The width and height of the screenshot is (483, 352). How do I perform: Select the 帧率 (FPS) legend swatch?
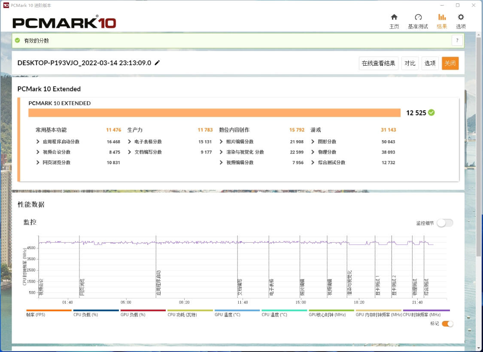[x=49, y=310]
